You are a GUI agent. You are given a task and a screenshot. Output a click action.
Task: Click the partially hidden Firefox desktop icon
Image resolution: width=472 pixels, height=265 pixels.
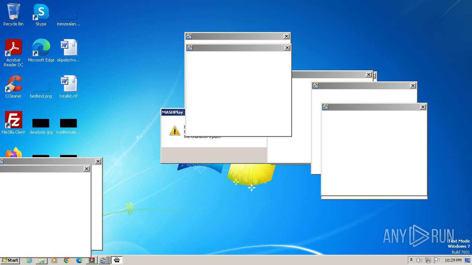(x=13, y=152)
